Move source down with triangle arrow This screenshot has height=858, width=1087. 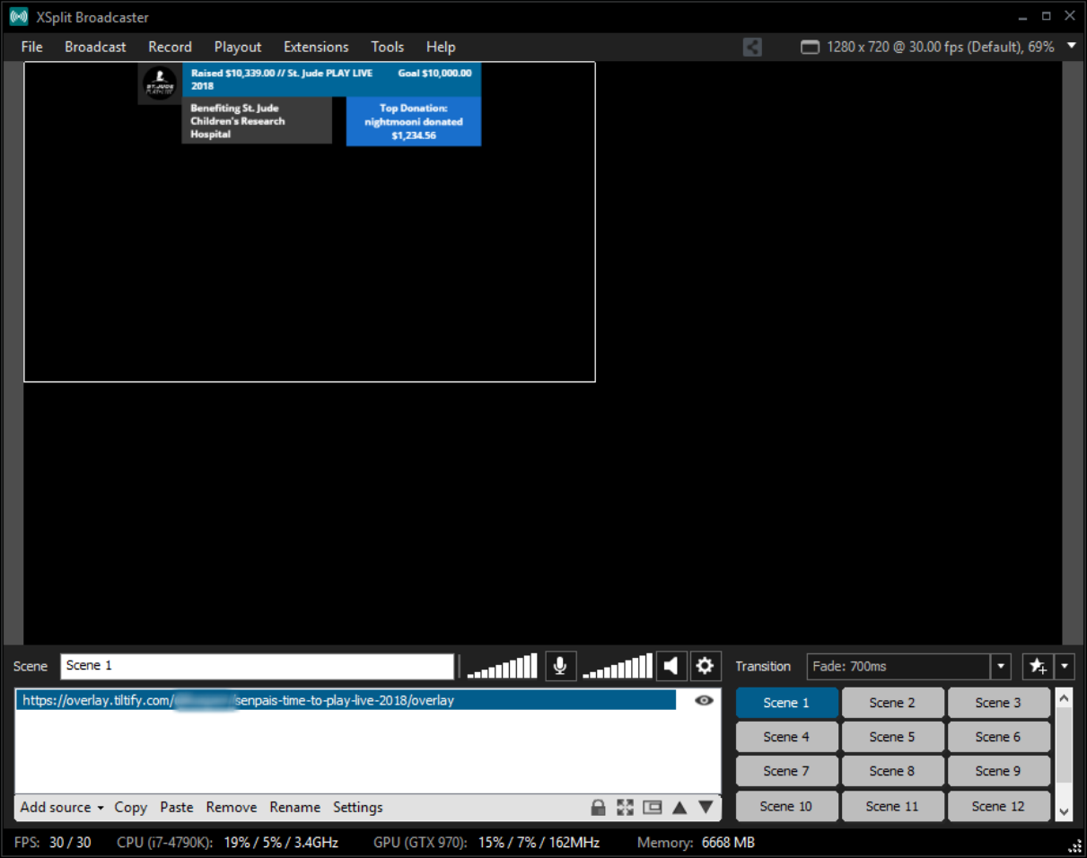(706, 808)
